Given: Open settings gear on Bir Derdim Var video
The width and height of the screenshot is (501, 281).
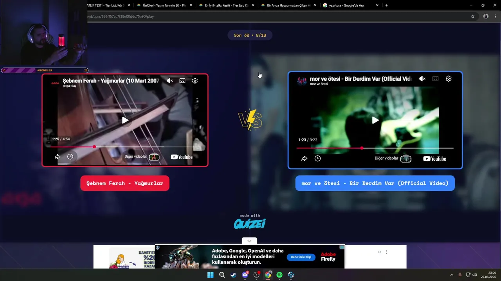Looking at the screenshot, I should click(449, 79).
